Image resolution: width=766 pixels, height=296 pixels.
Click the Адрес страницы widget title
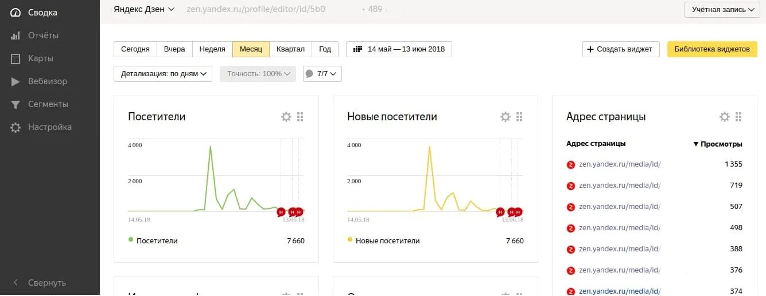coord(606,117)
